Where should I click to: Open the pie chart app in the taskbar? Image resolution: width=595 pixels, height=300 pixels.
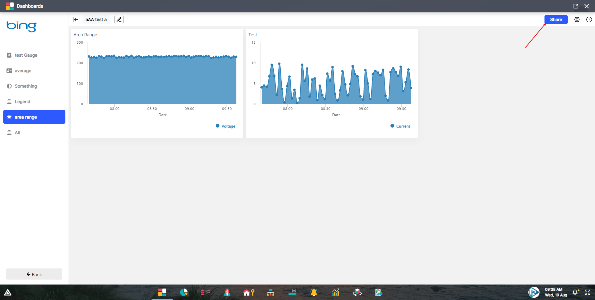(184, 292)
